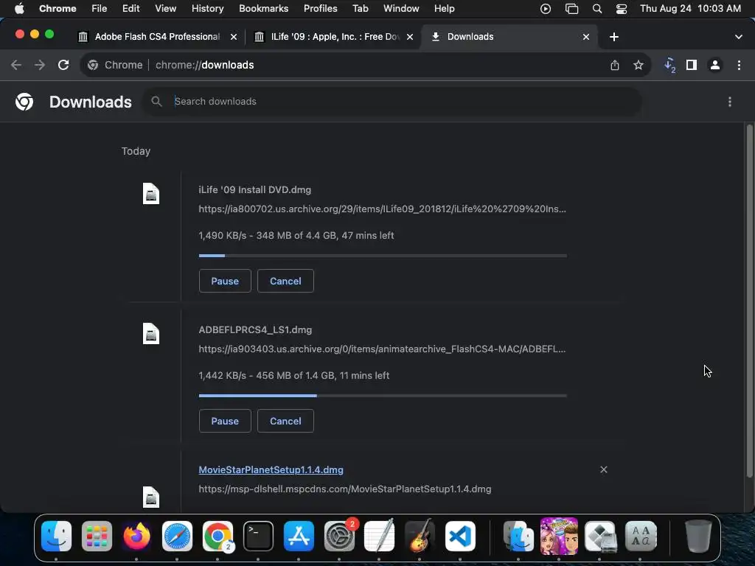Open the File menu
This screenshot has height=566, width=755.
100,9
